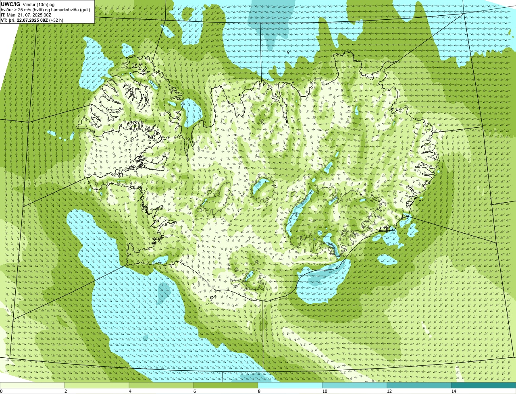Click the legend tick label "10"

[x=325, y=391]
